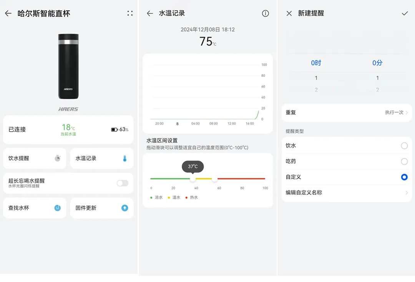Click the 水杯光圈闪烁提醒 subtitle
415x282 pixels.
tap(24, 186)
